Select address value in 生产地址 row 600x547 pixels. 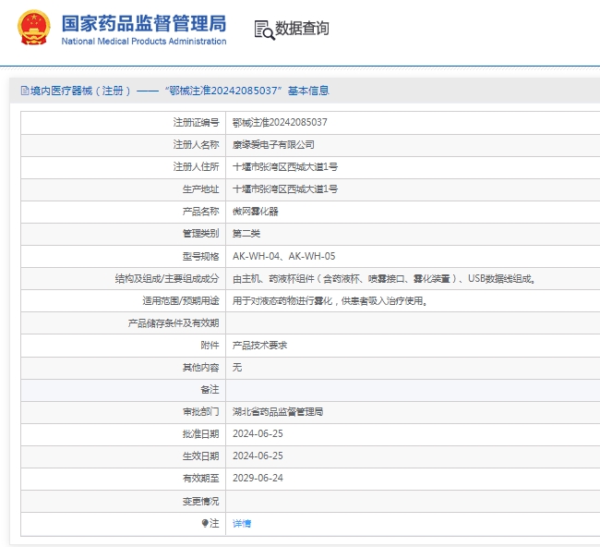click(285, 188)
